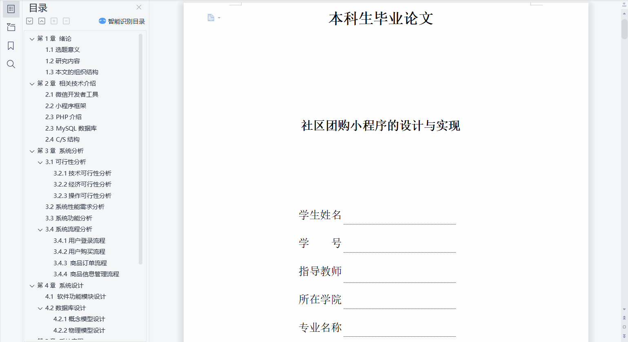Close the 目录 navigation panel
Screen dimensions: 628x342
click(x=139, y=7)
